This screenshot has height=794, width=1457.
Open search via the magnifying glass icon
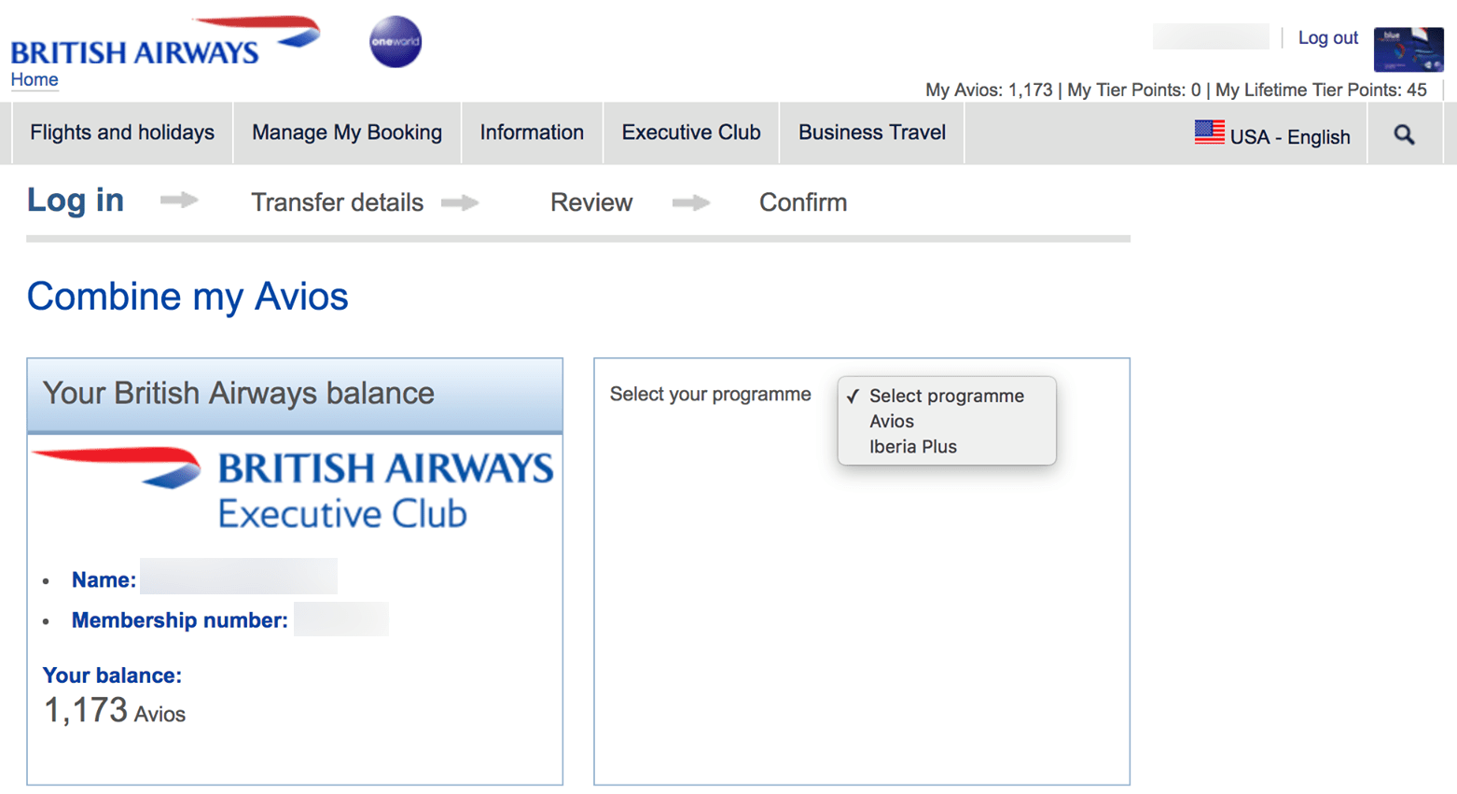pos(1403,133)
